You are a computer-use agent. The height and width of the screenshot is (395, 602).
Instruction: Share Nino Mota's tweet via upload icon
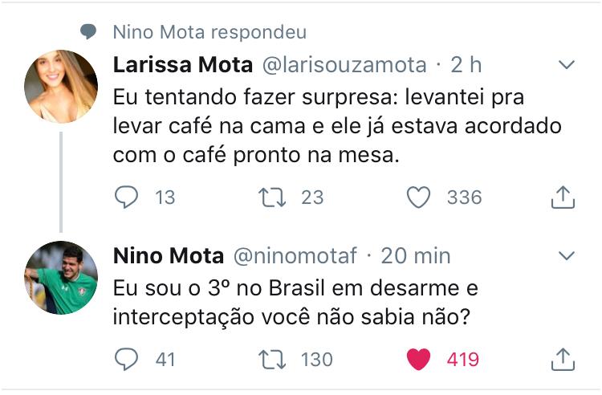[563, 360]
